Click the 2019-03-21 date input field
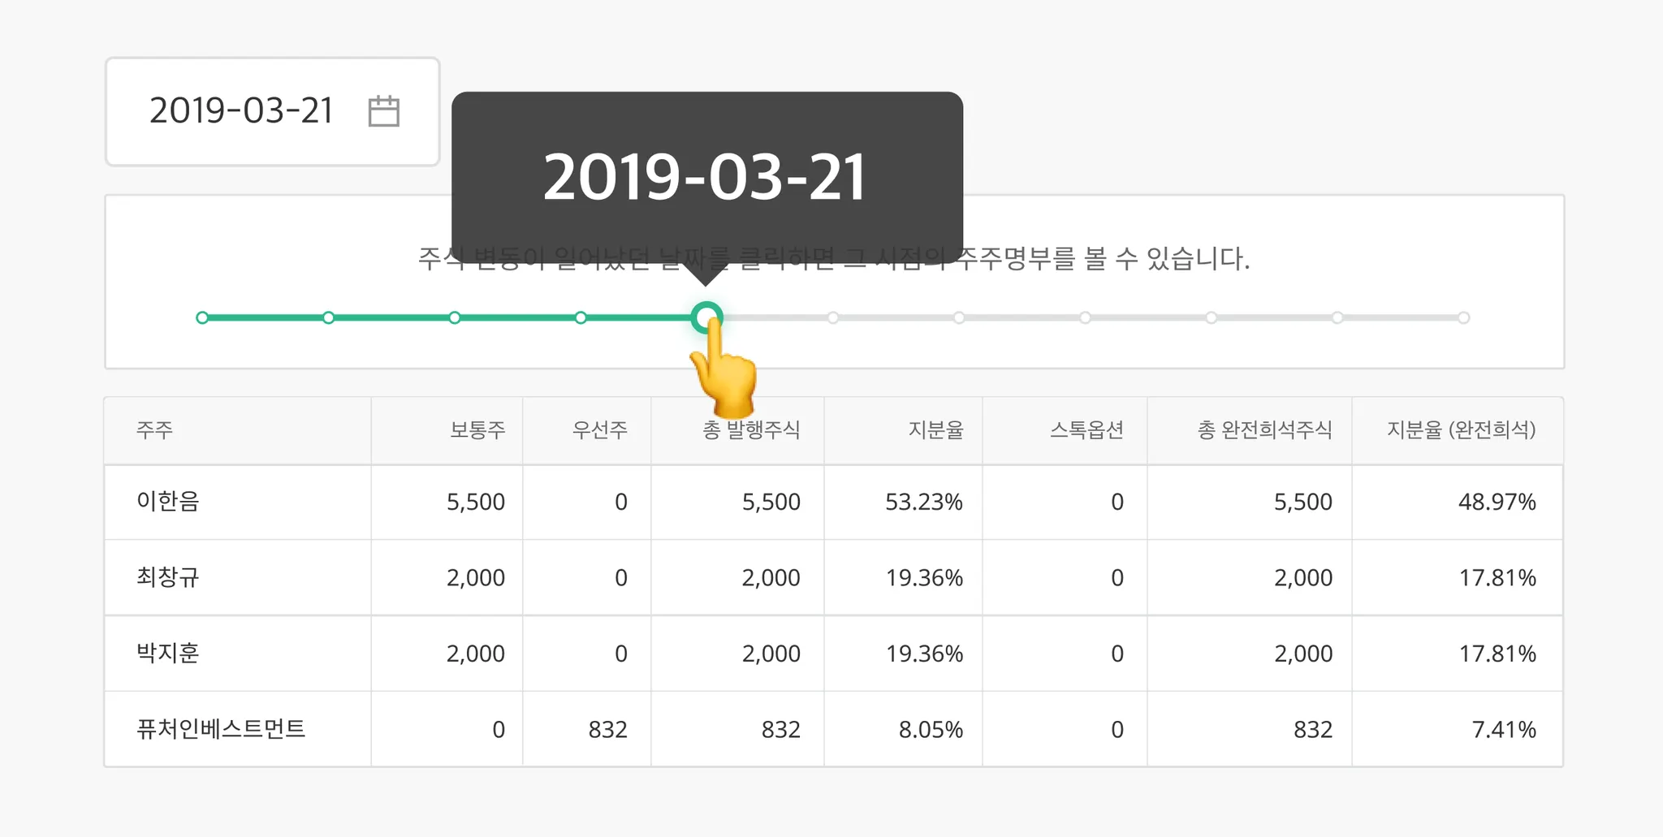The image size is (1663, 837). (x=273, y=112)
